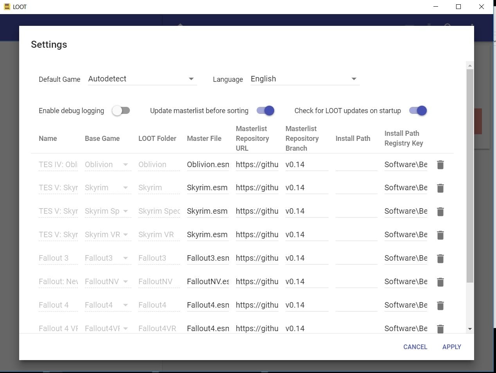Open Base Game dropdown for Oblivion
The image size is (496, 373).
(108, 164)
